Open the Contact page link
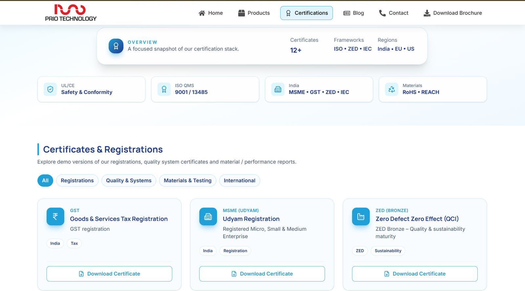Image resolution: width=525 pixels, height=291 pixels. coord(393,13)
